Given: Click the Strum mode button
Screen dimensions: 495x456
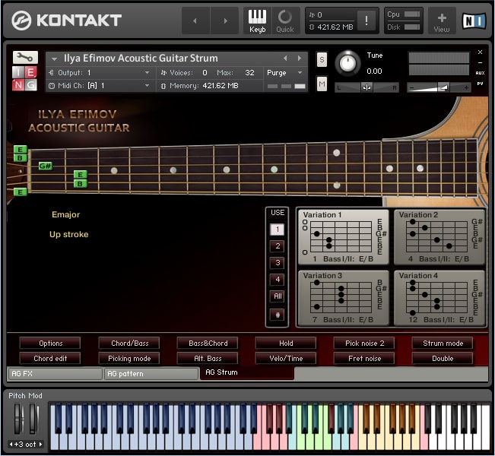Looking at the screenshot, I should pyautogui.click(x=443, y=344).
